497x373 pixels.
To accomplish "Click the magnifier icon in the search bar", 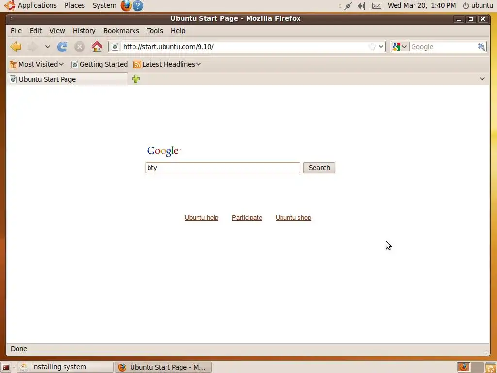I will [x=481, y=47].
